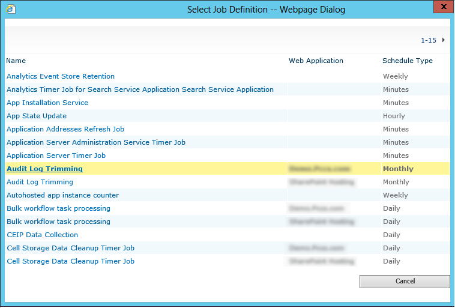Open the CEIP Data Collection job

43,235
